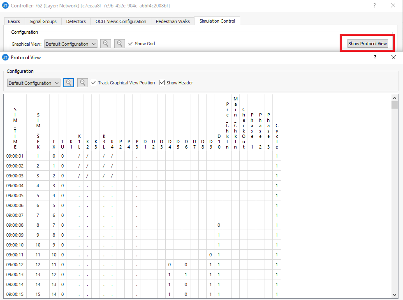Open the Detectors tab

(x=76, y=21)
